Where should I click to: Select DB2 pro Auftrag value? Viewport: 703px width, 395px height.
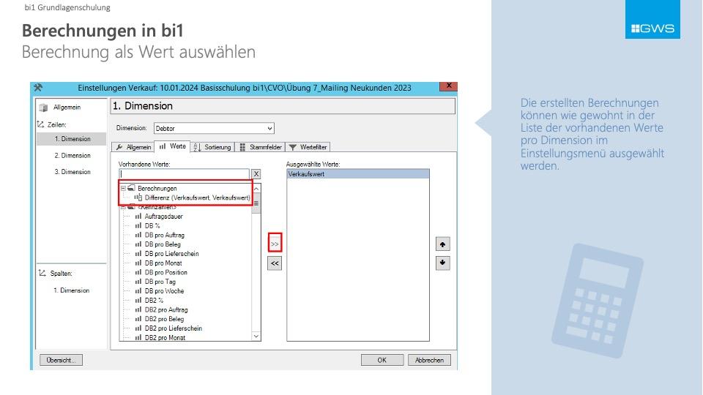click(166, 310)
